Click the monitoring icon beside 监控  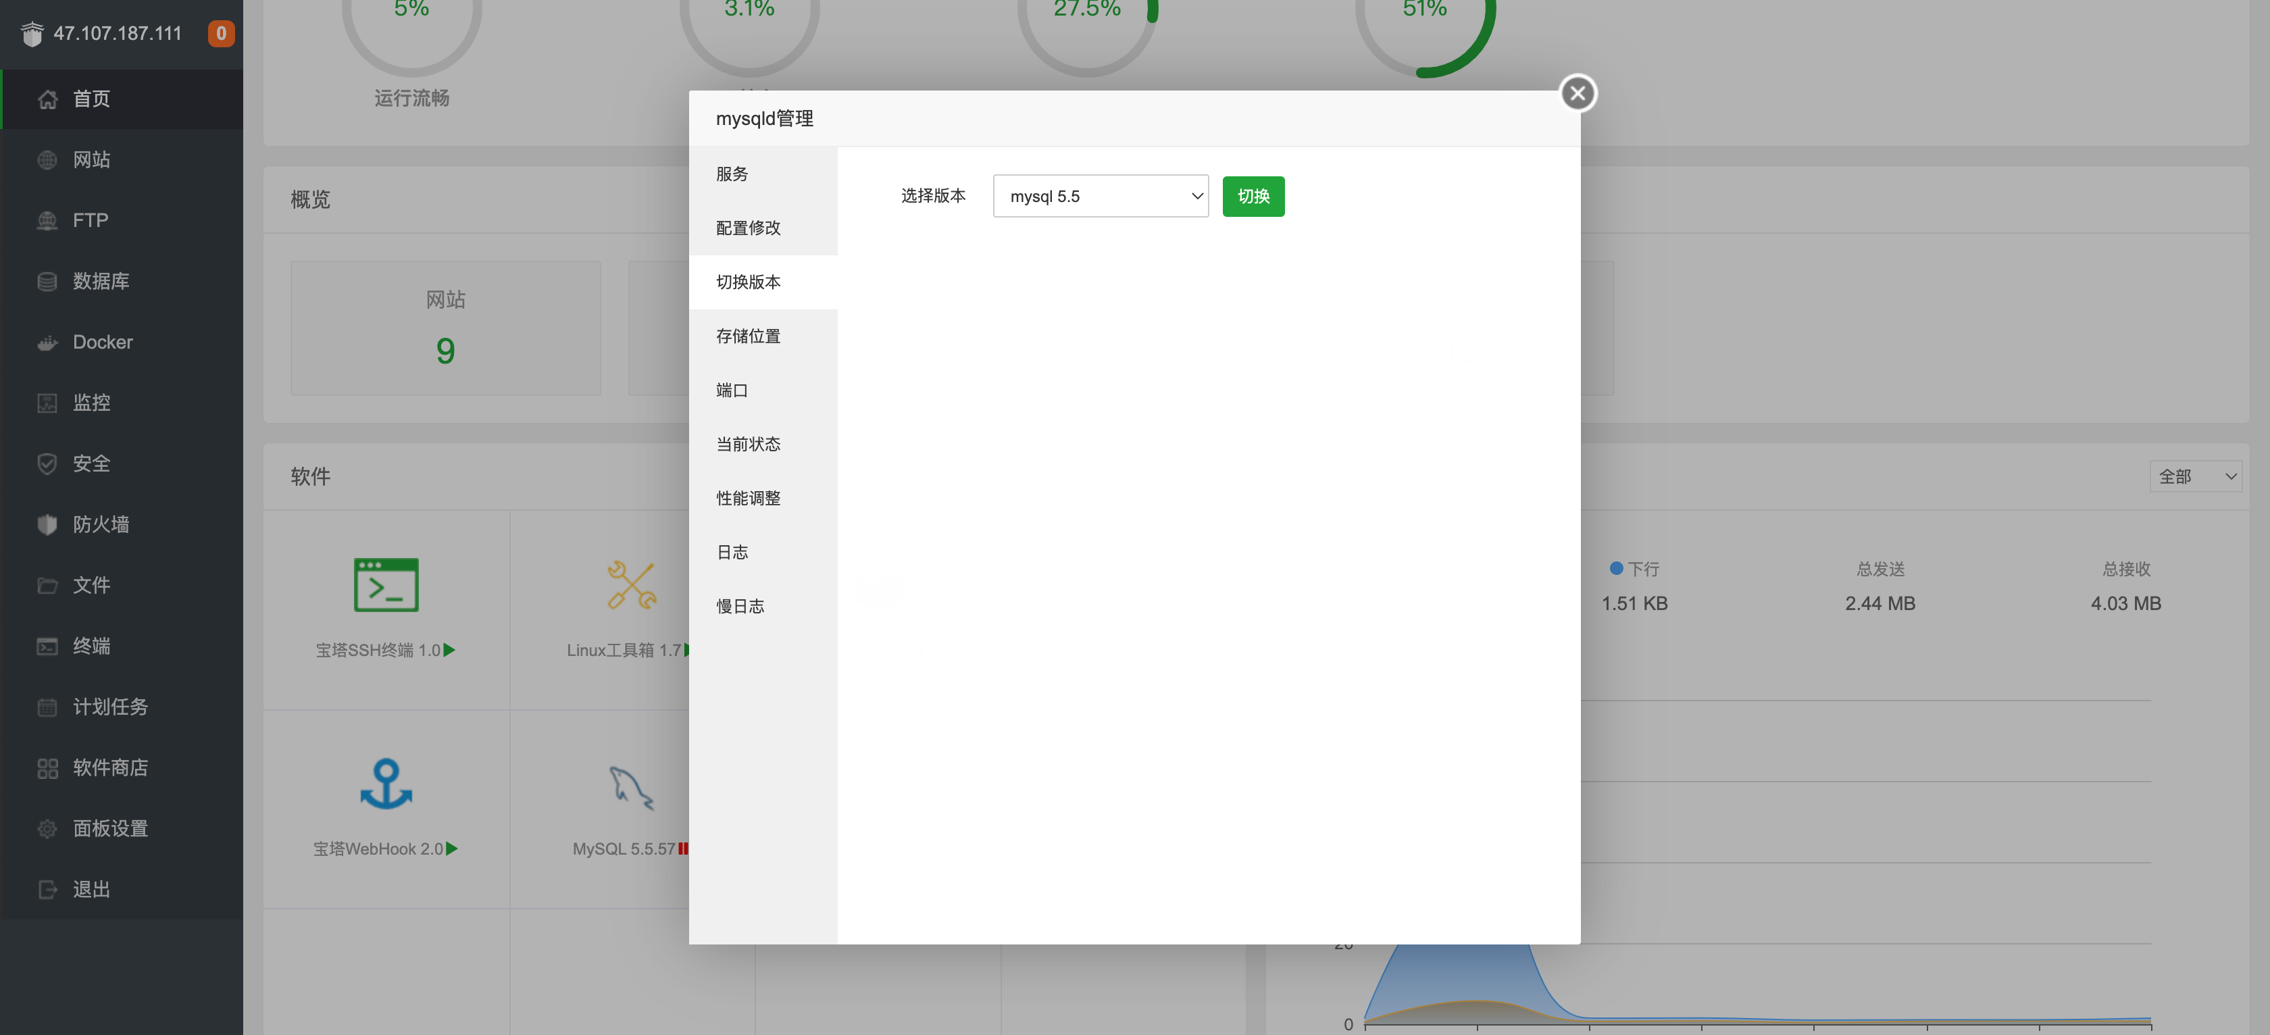pos(47,403)
